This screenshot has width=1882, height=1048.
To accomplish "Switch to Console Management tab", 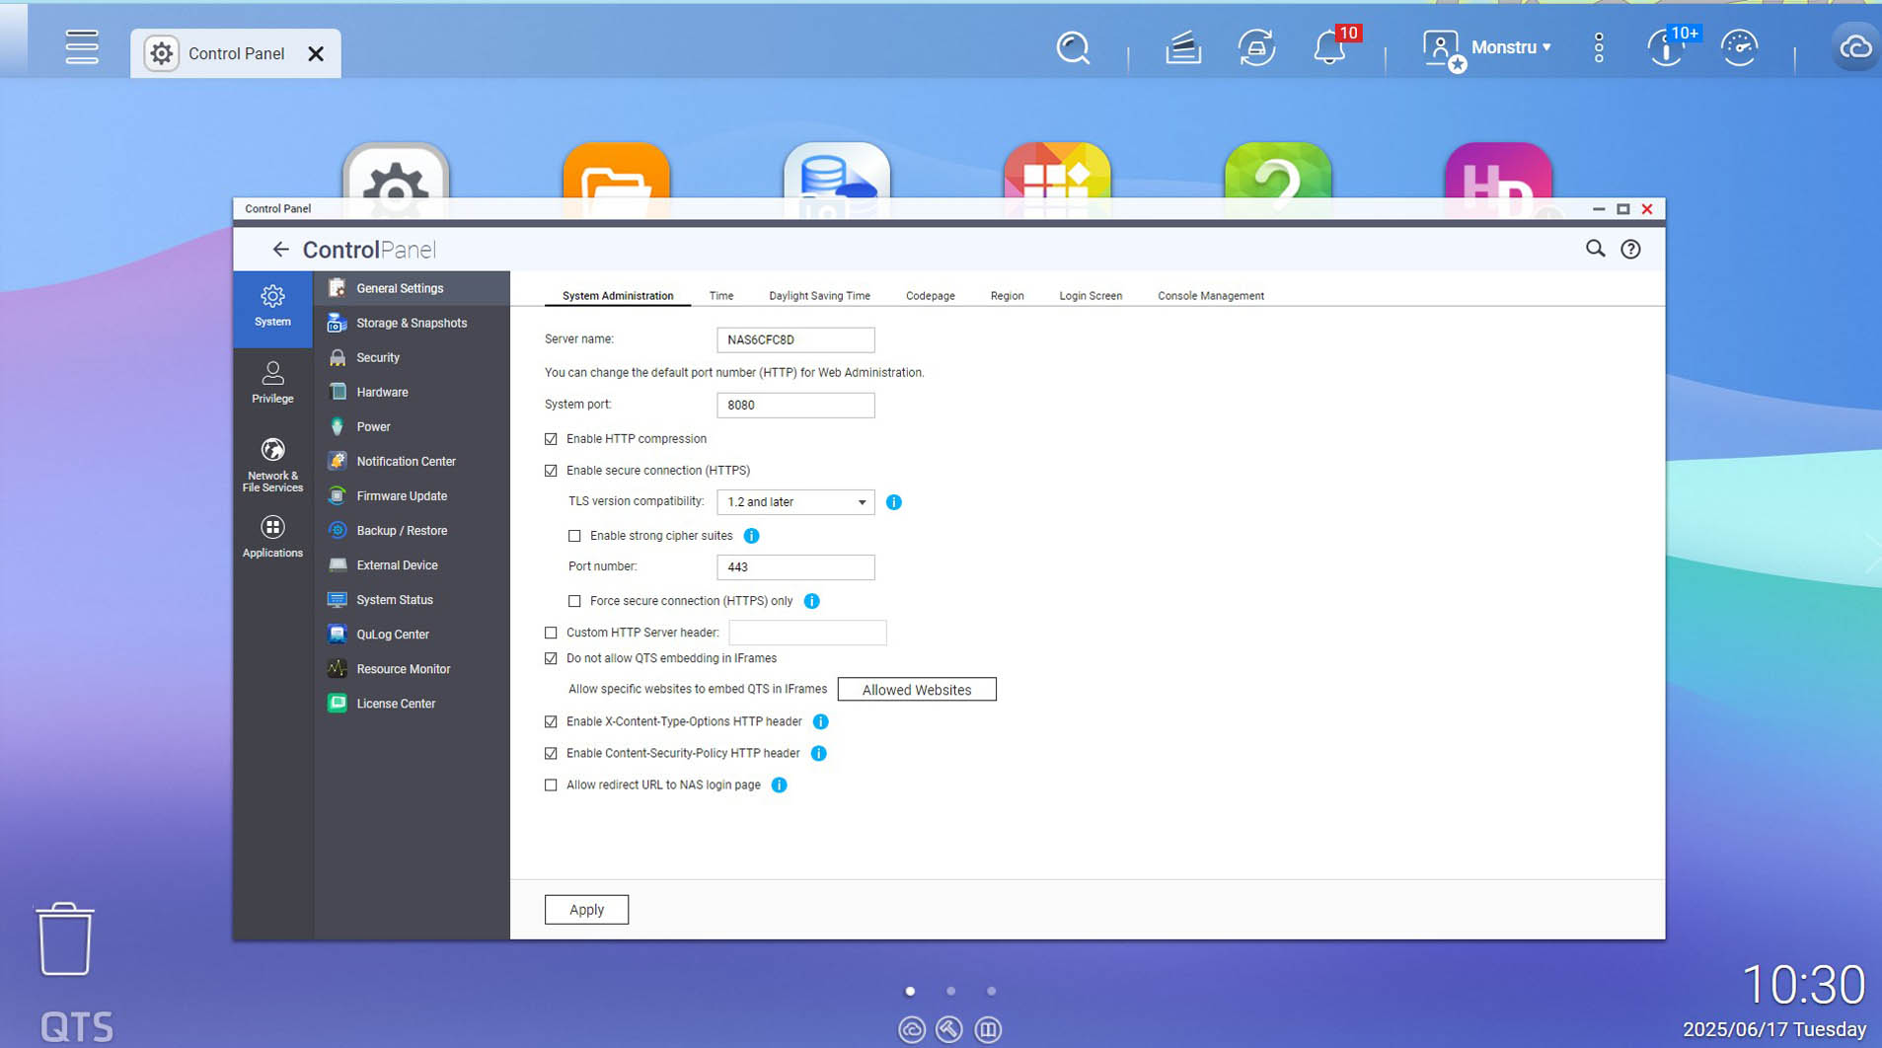I will tap(1211, 295).
